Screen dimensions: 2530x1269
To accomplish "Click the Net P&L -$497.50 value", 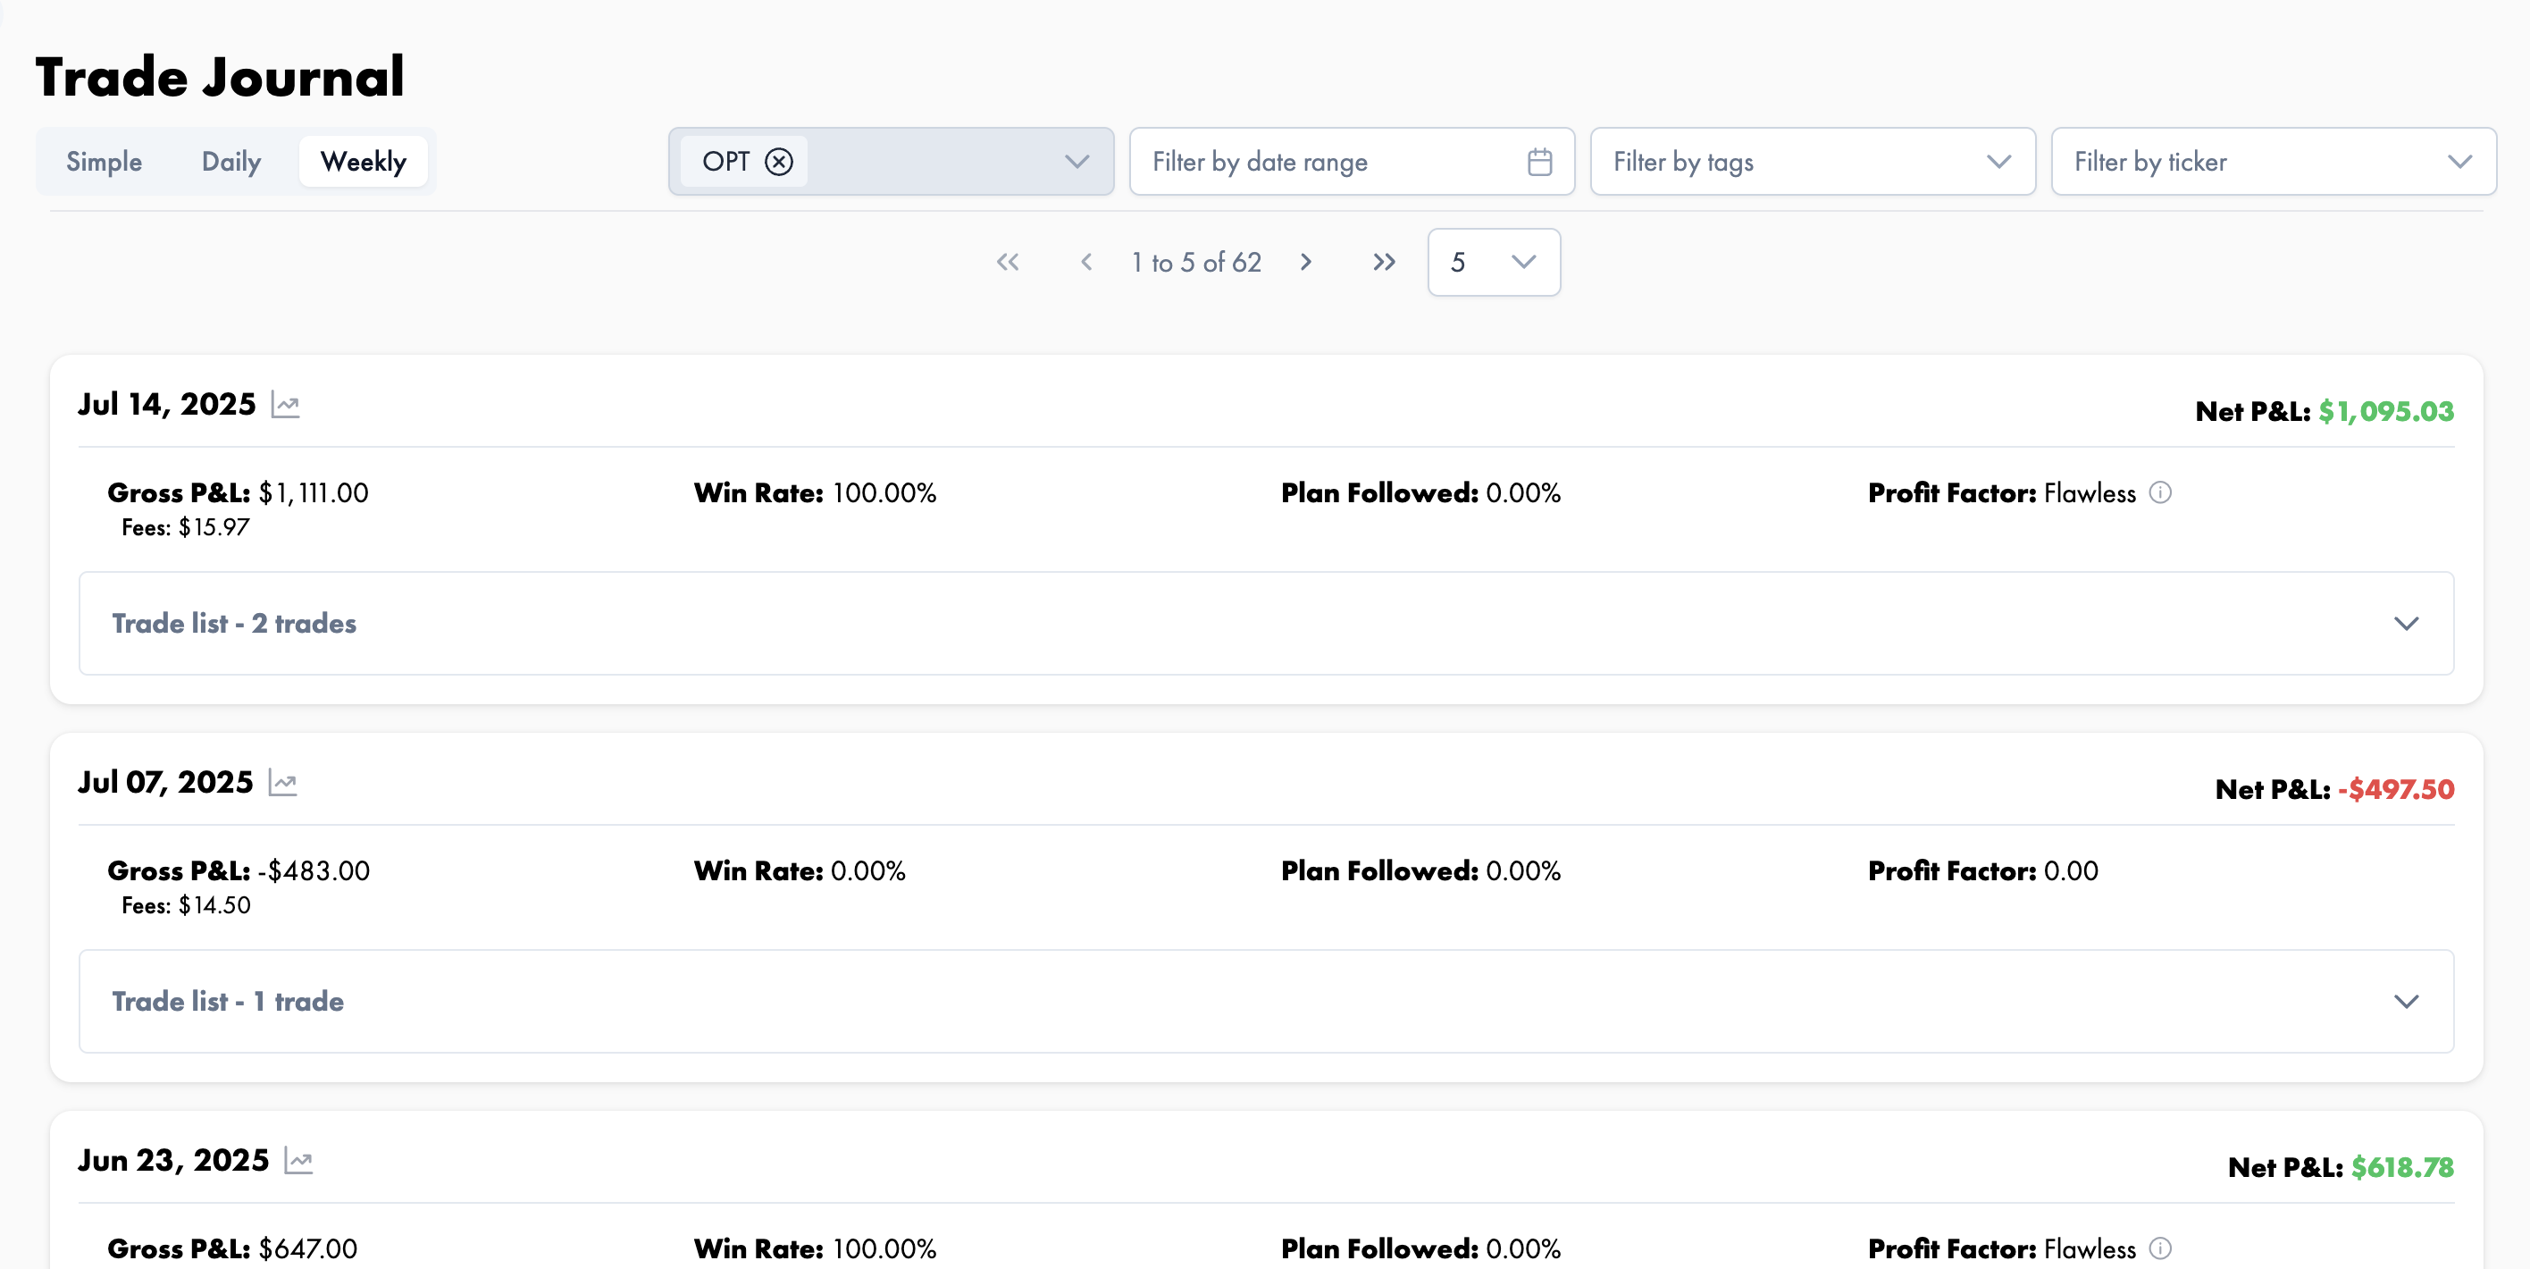I will point(2395,790).
